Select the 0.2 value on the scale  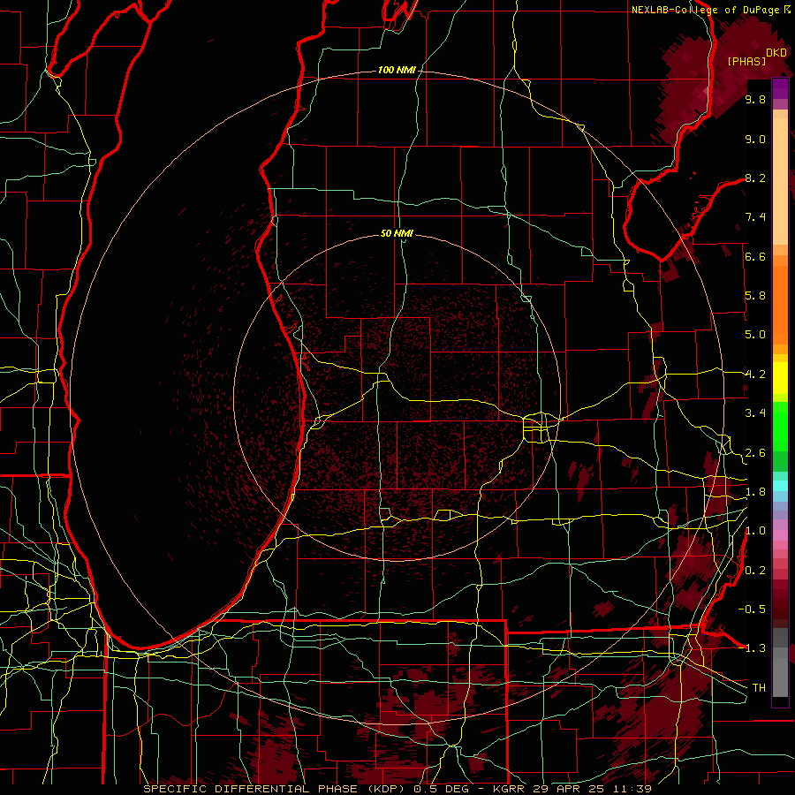(755, 571)
